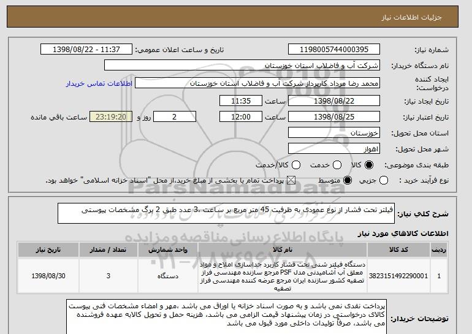Click the need date cell 1398/08/30
Image resolution: width=472 pixels, height=334 pixels.
pyautogui.click(x=48, y=276)
